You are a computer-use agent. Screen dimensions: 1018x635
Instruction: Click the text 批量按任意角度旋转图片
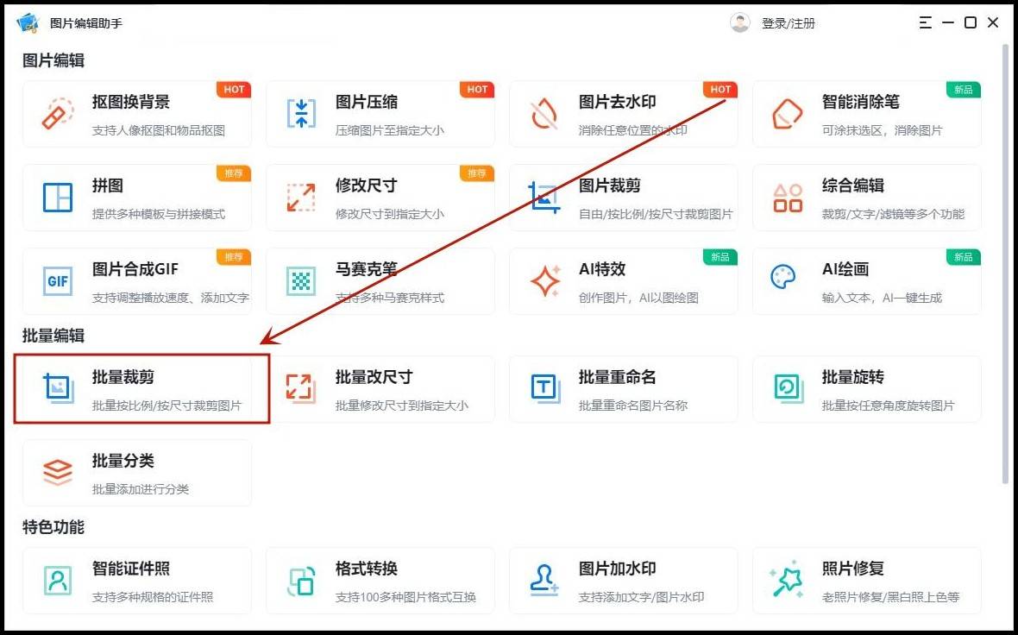[888, 406]
